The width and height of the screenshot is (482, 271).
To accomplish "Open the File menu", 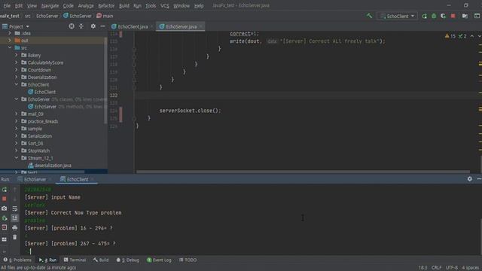I will coord(7,5).
